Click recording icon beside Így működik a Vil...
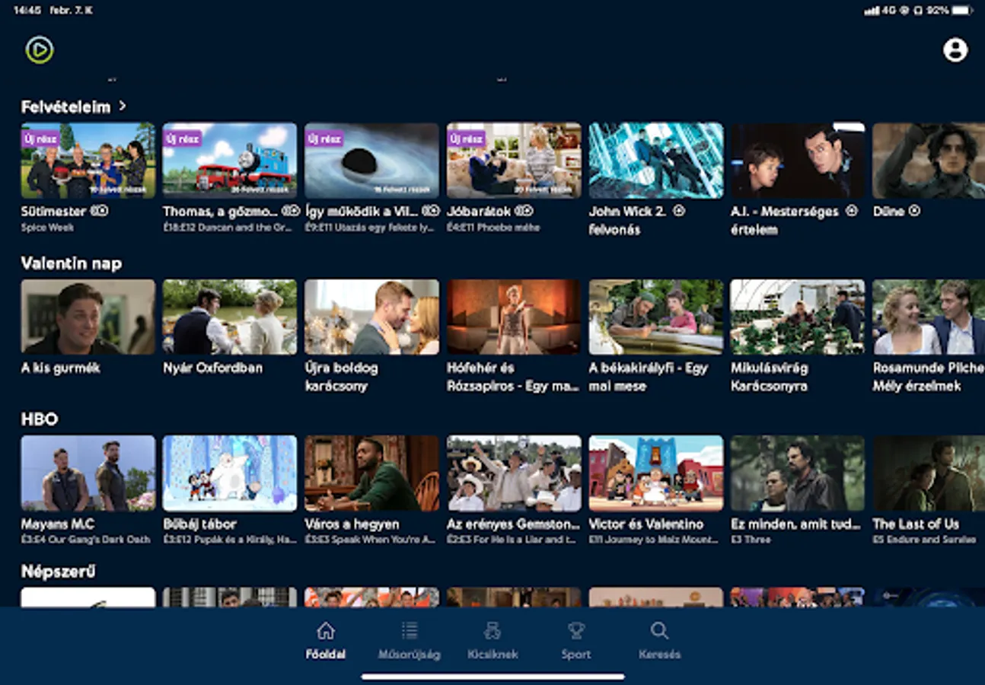 click(x=431, y=211)
